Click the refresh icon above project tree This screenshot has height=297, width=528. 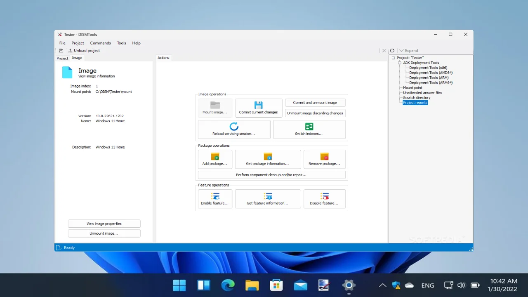[392, 50]
